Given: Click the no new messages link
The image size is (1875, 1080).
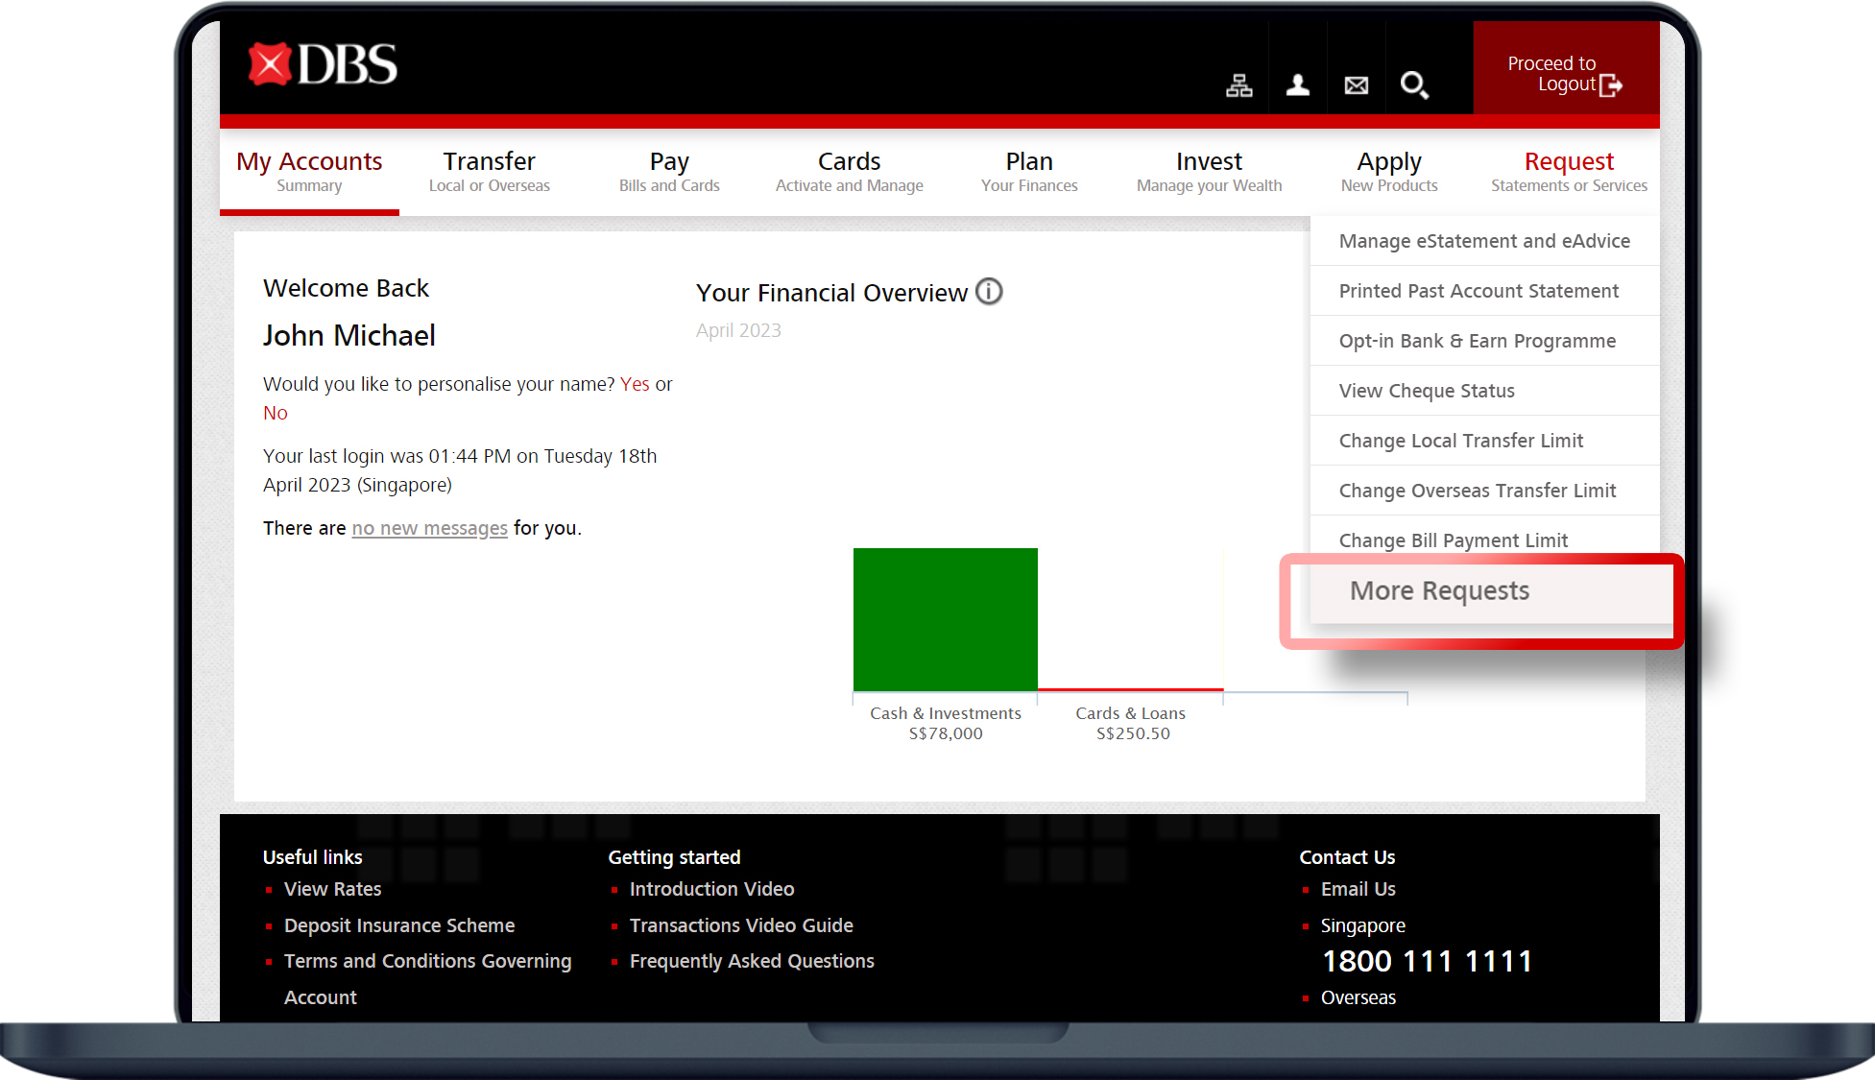Looking at the screenshot, I should coord(429,528).
